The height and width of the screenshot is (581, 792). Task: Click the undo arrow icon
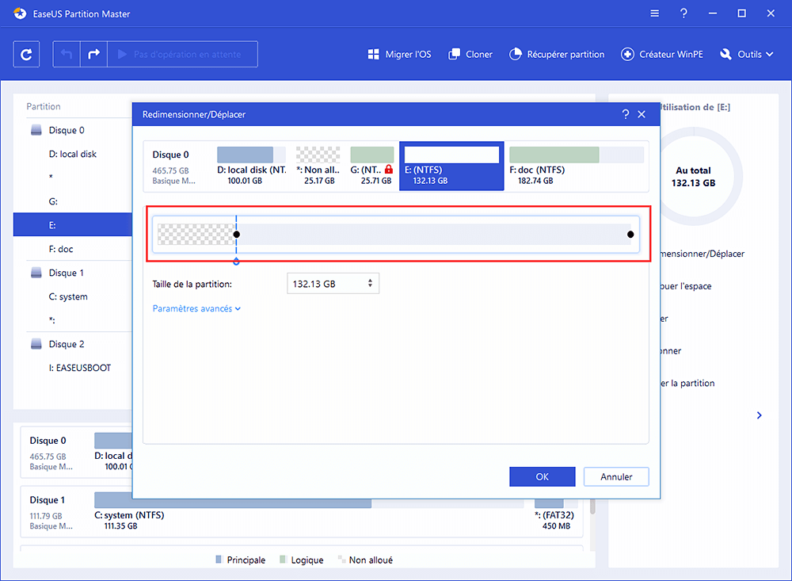point(67,55)
